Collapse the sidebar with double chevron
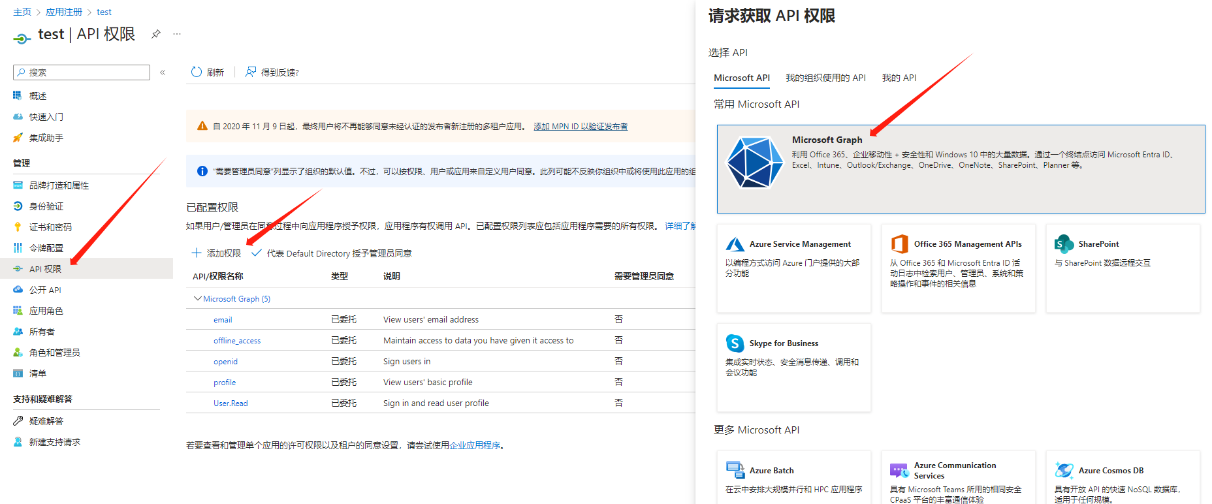Viewport: 1212px width, 504px height. 163,72
